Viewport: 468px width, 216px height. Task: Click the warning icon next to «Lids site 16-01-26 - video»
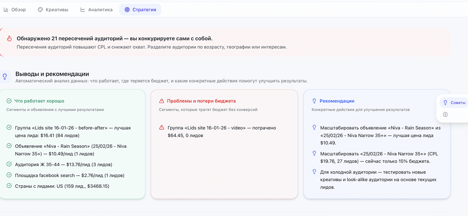coord(162,127)
